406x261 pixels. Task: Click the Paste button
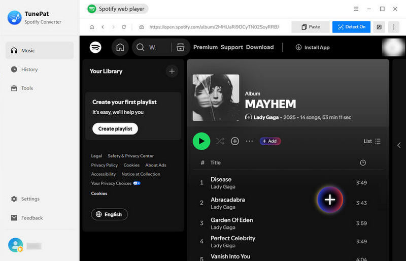pos(311,27)
